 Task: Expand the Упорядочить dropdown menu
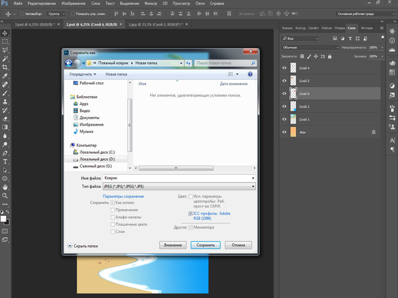pyautogui.click(x=82, y=74)
